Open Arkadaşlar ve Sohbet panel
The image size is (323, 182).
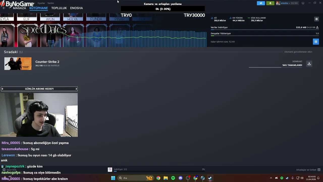306,170
